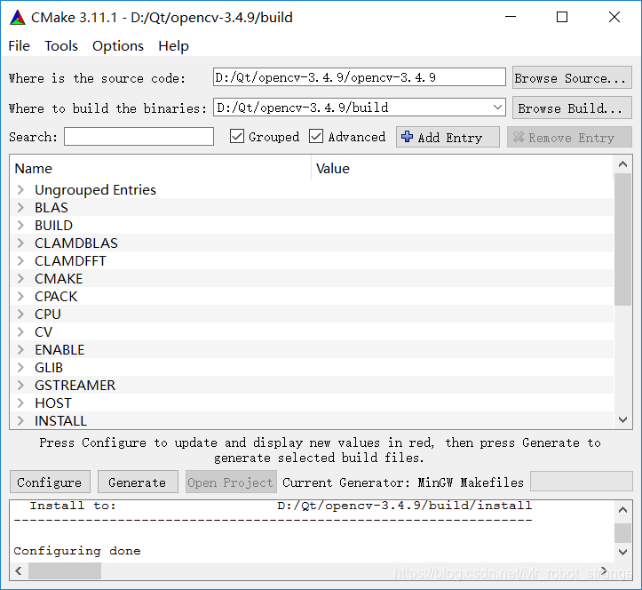The height and width of the screenshot is (590, 642).
Task: Select the INSTALL row text
Action: click(x=60, y=421)
